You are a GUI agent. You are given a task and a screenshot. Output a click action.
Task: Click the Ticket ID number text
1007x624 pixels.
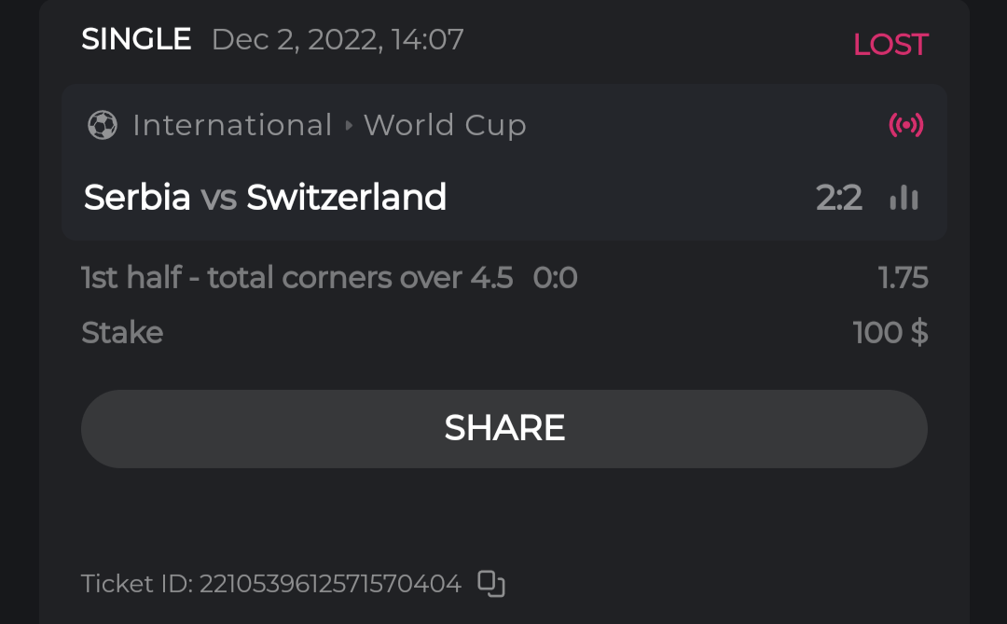click(x=270, y=584)
